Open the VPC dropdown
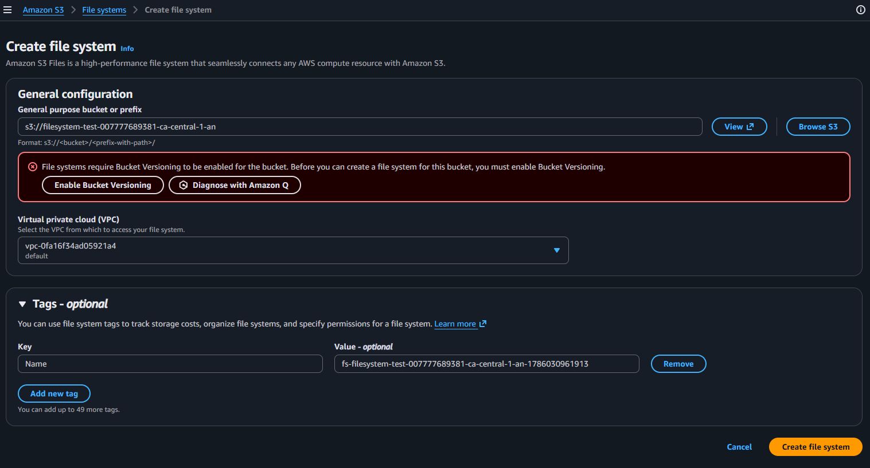The width and height of the screenshot is (870, 468). point(293,250)
